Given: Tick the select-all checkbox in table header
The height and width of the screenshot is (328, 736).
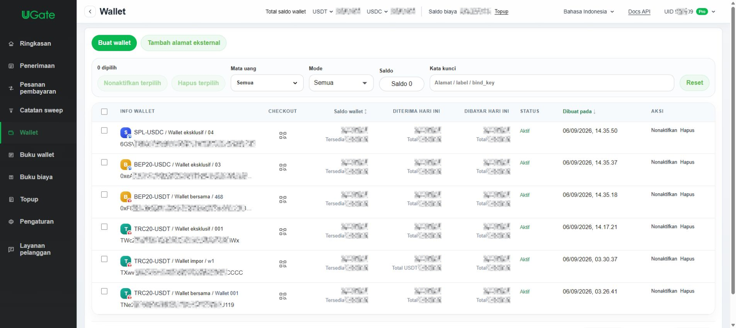Looking at the screenshot, I should 104,112.
